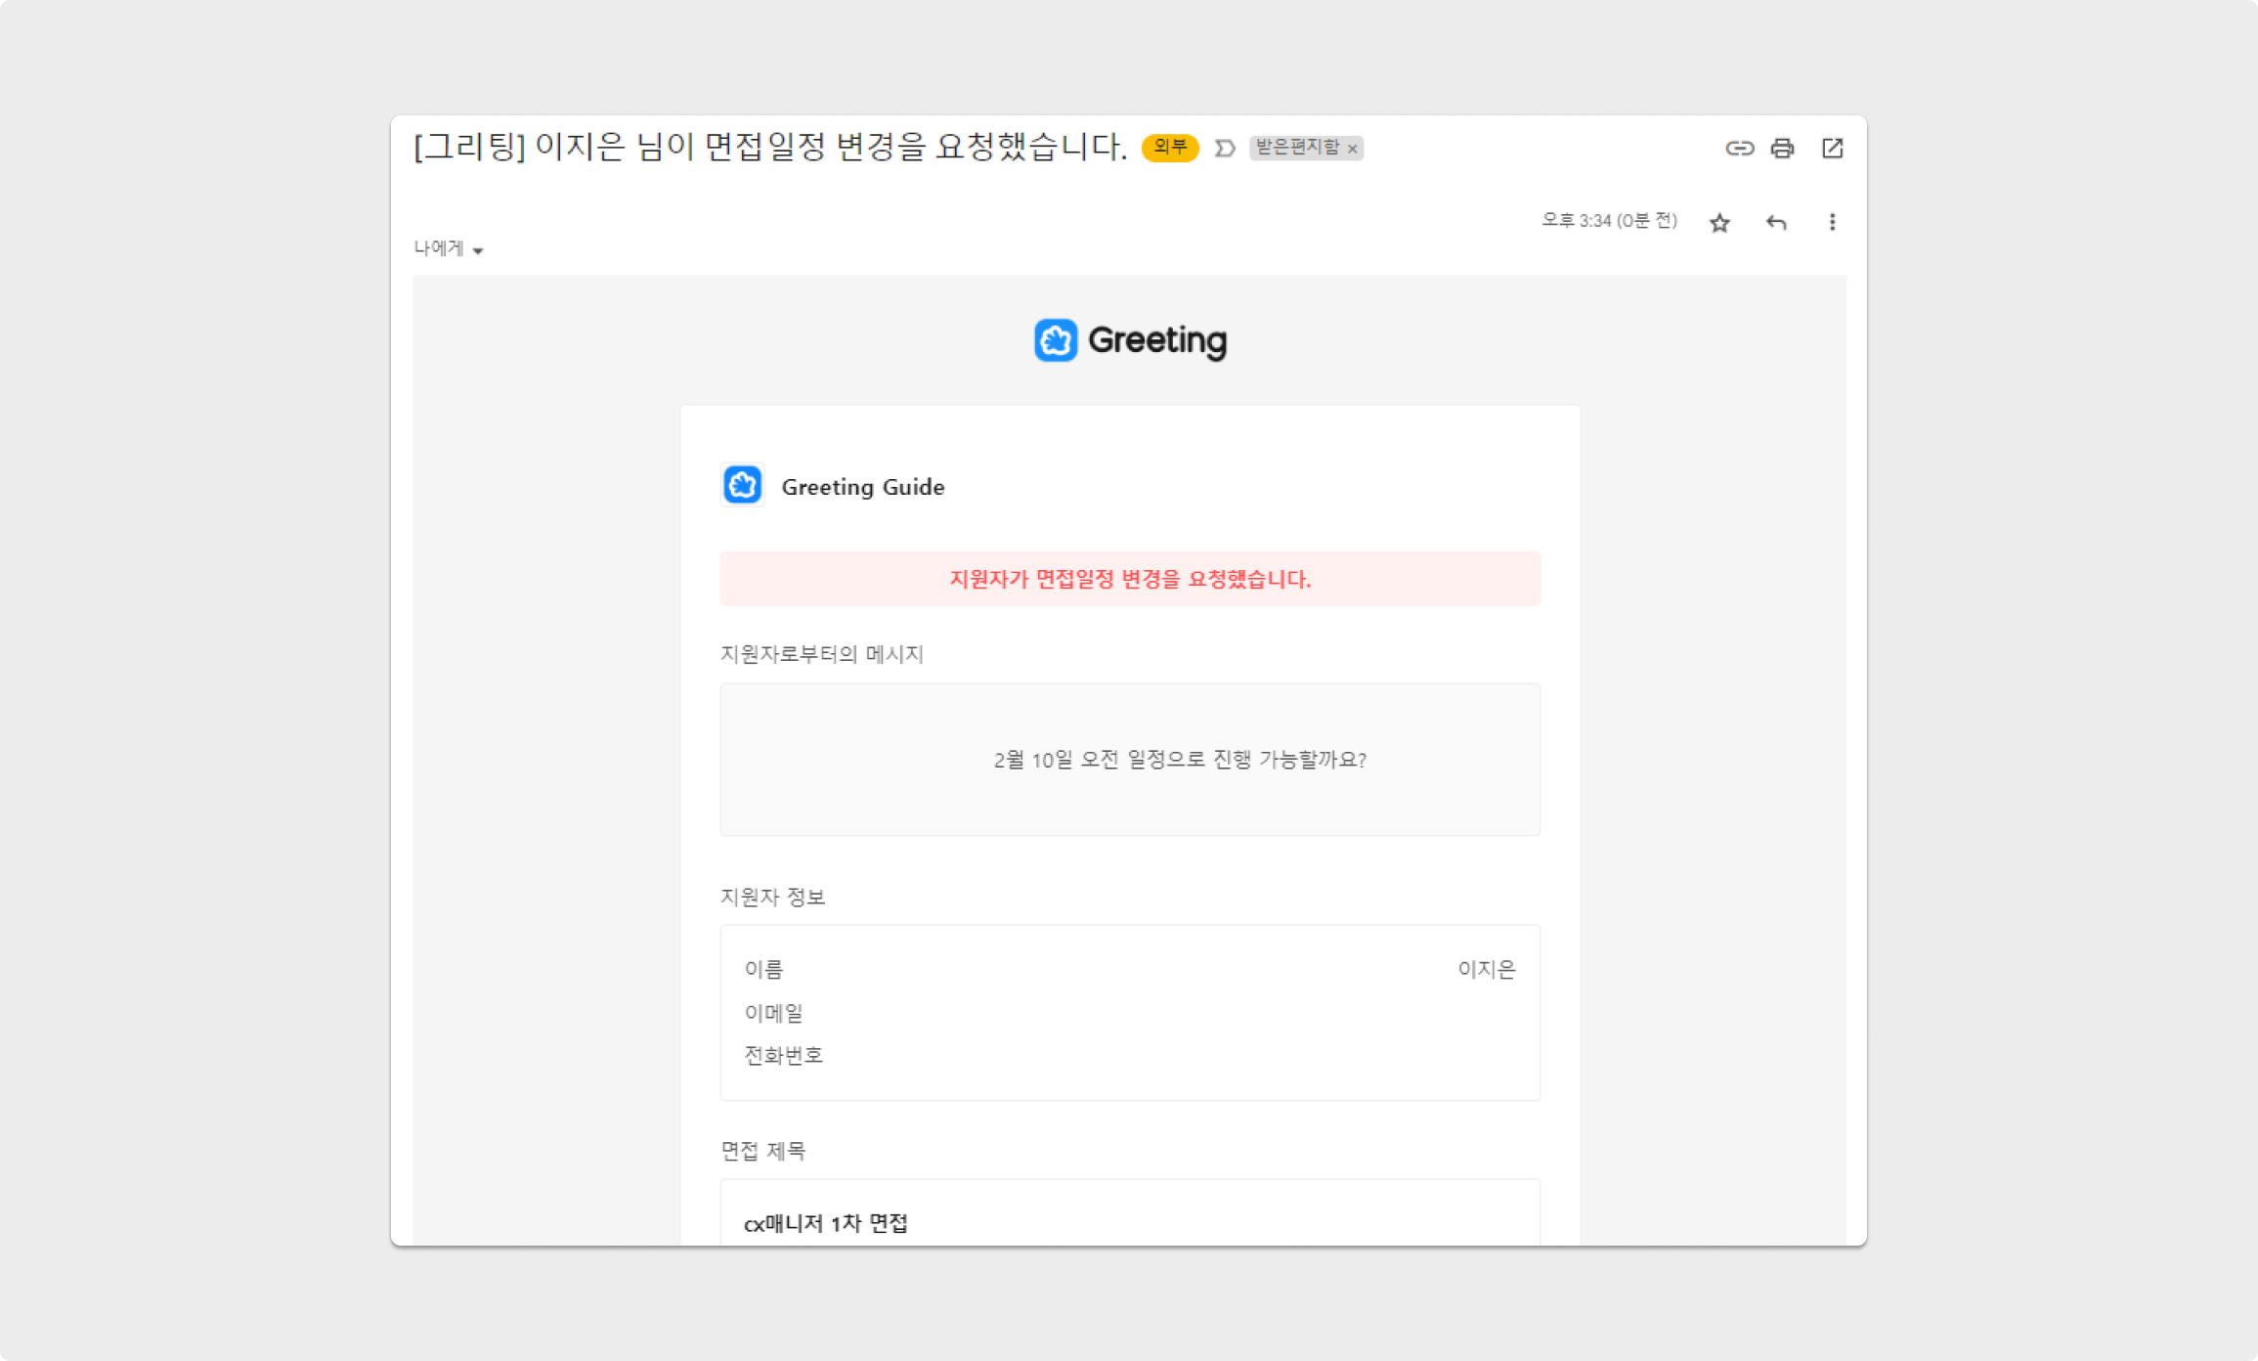Reply to the email with arrow icon
2258x1361 pixels.
(x=1776, y=223)
